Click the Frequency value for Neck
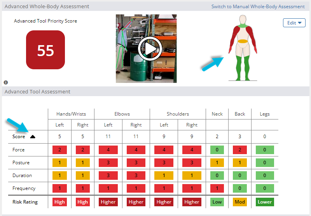 tap(217, 188)
